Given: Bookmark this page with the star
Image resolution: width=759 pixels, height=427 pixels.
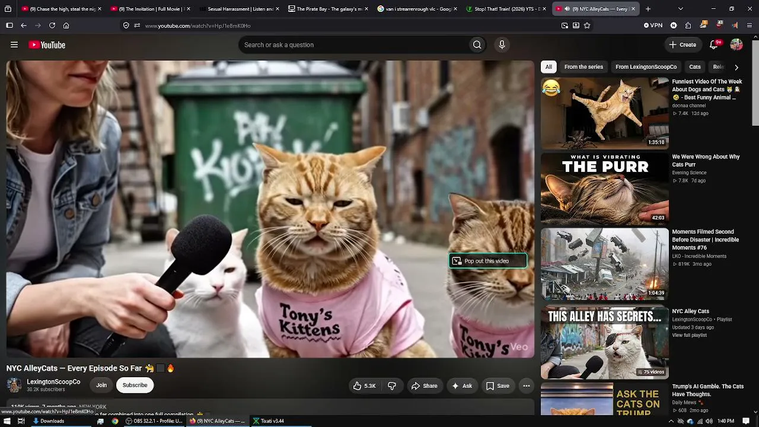Looking at the screenshot, I should click(x=587, y=26).
